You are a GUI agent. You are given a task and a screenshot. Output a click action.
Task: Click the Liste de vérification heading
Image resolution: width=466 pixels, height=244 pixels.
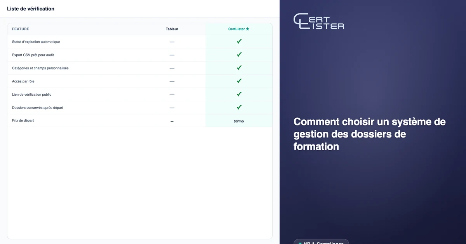[x=31, y=9]
